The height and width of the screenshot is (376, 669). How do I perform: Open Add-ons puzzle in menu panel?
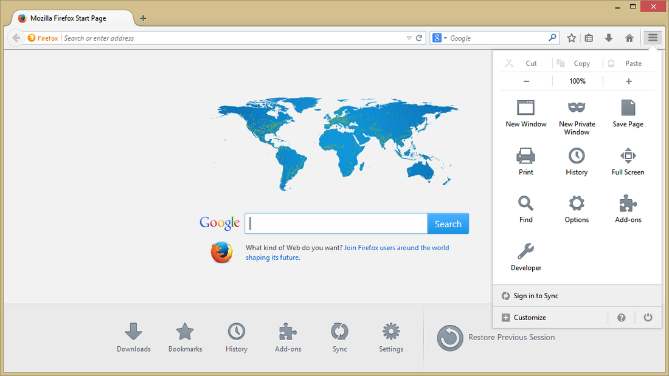click(628, 210)
